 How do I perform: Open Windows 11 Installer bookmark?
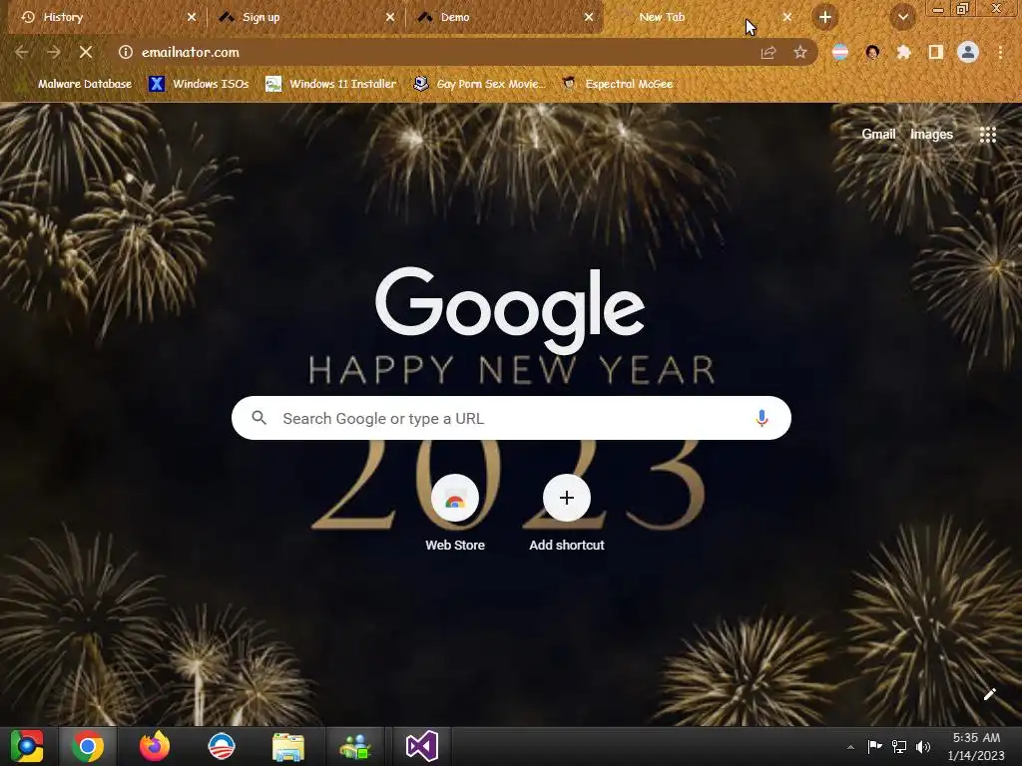tap(331, 84)
